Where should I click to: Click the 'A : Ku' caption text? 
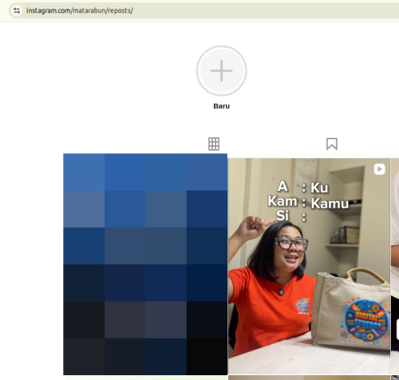click(302, 187)
